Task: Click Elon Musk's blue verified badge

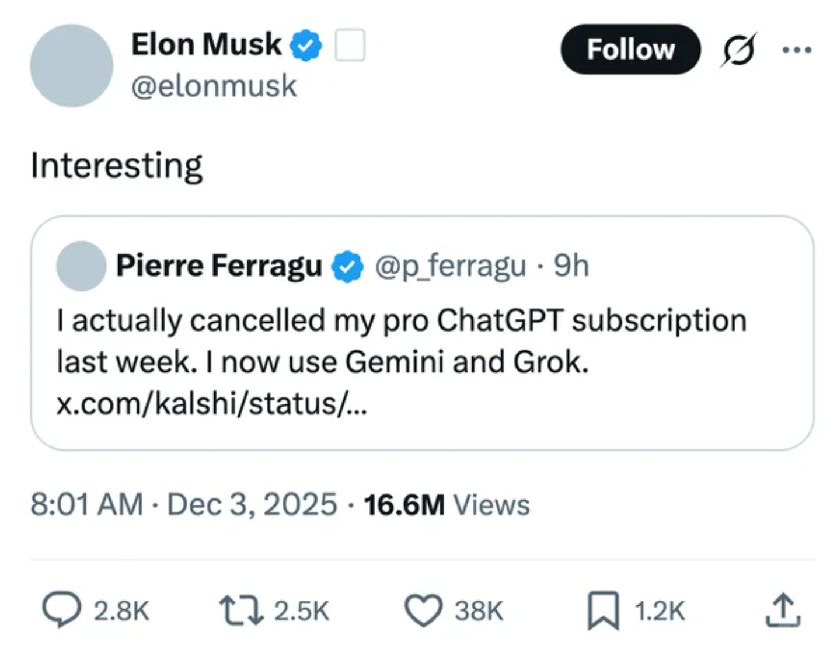Action: tap(306, 45)
